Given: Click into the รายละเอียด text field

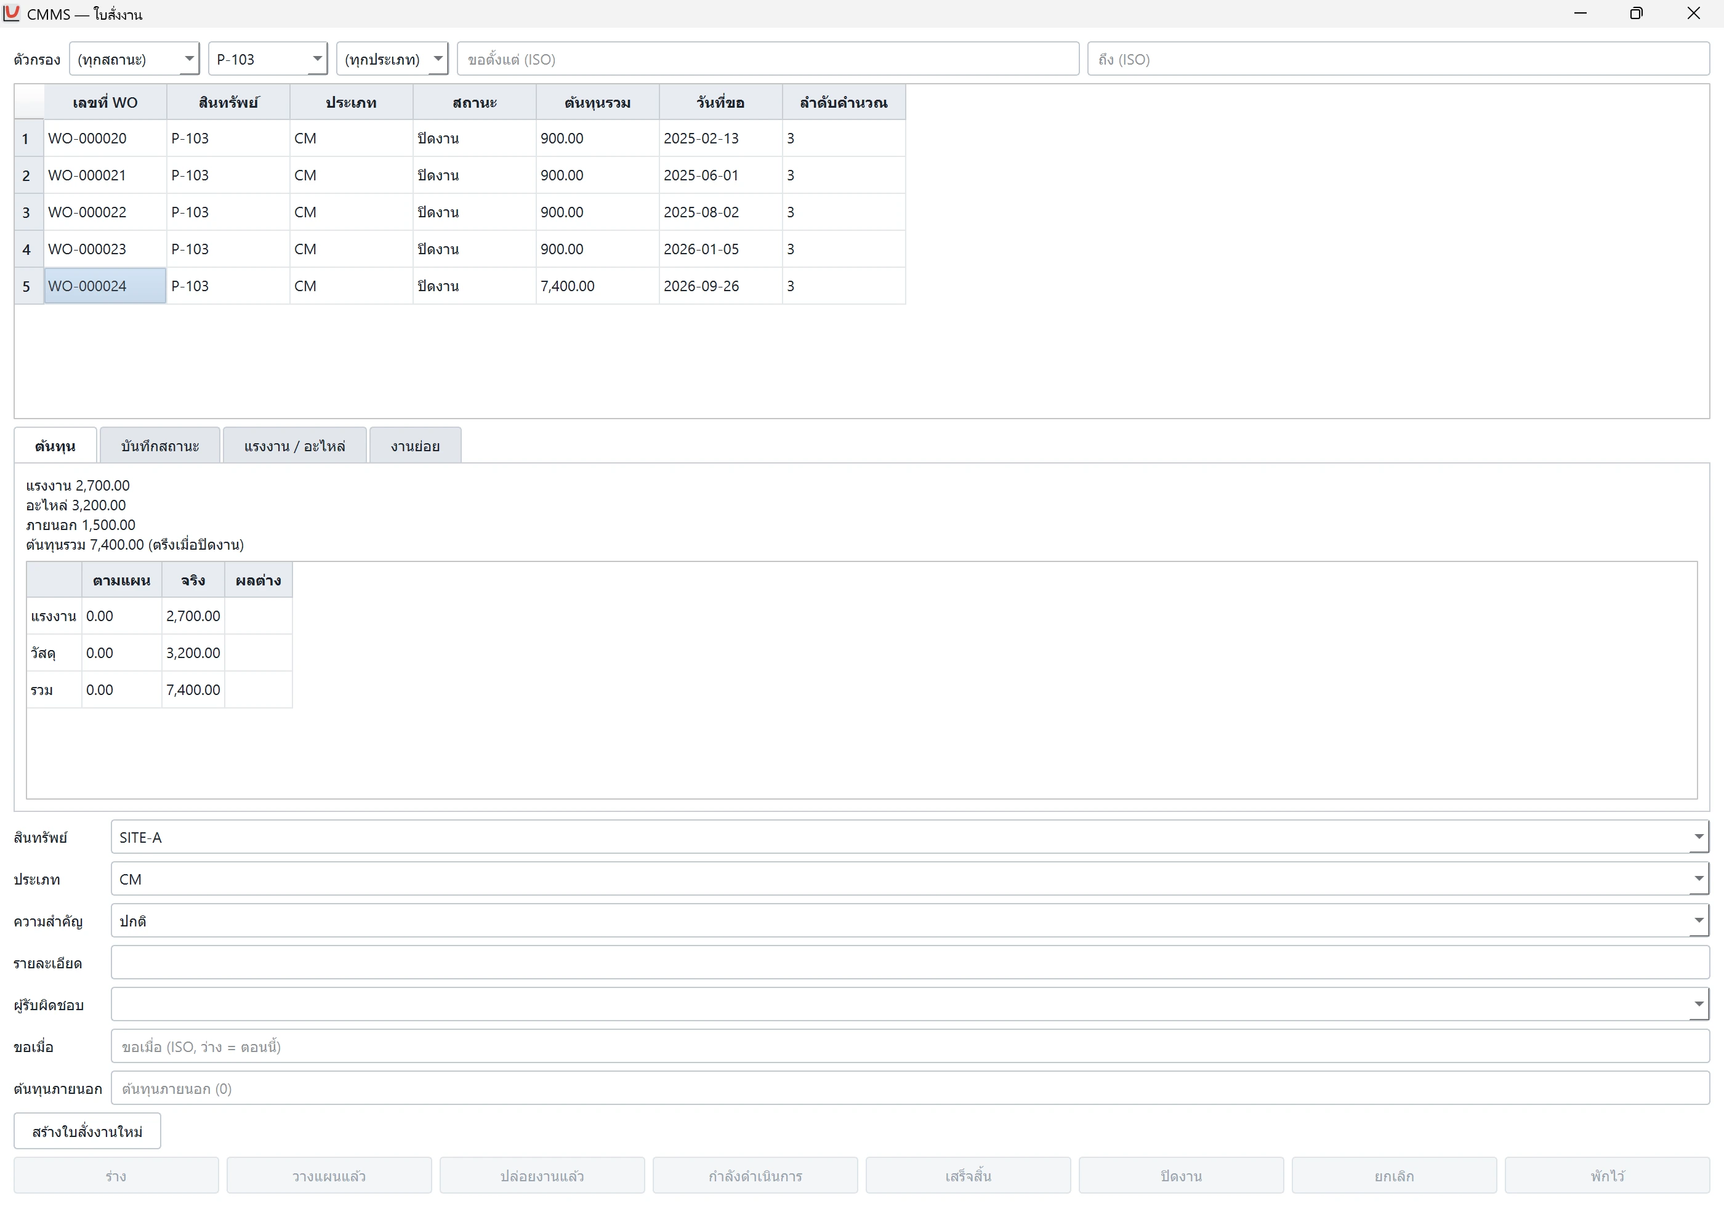Looking at the screenshot, I should (x=910, y=963).
